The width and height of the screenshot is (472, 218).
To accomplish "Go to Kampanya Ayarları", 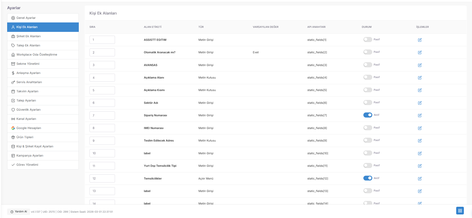I will click(43, 156).
